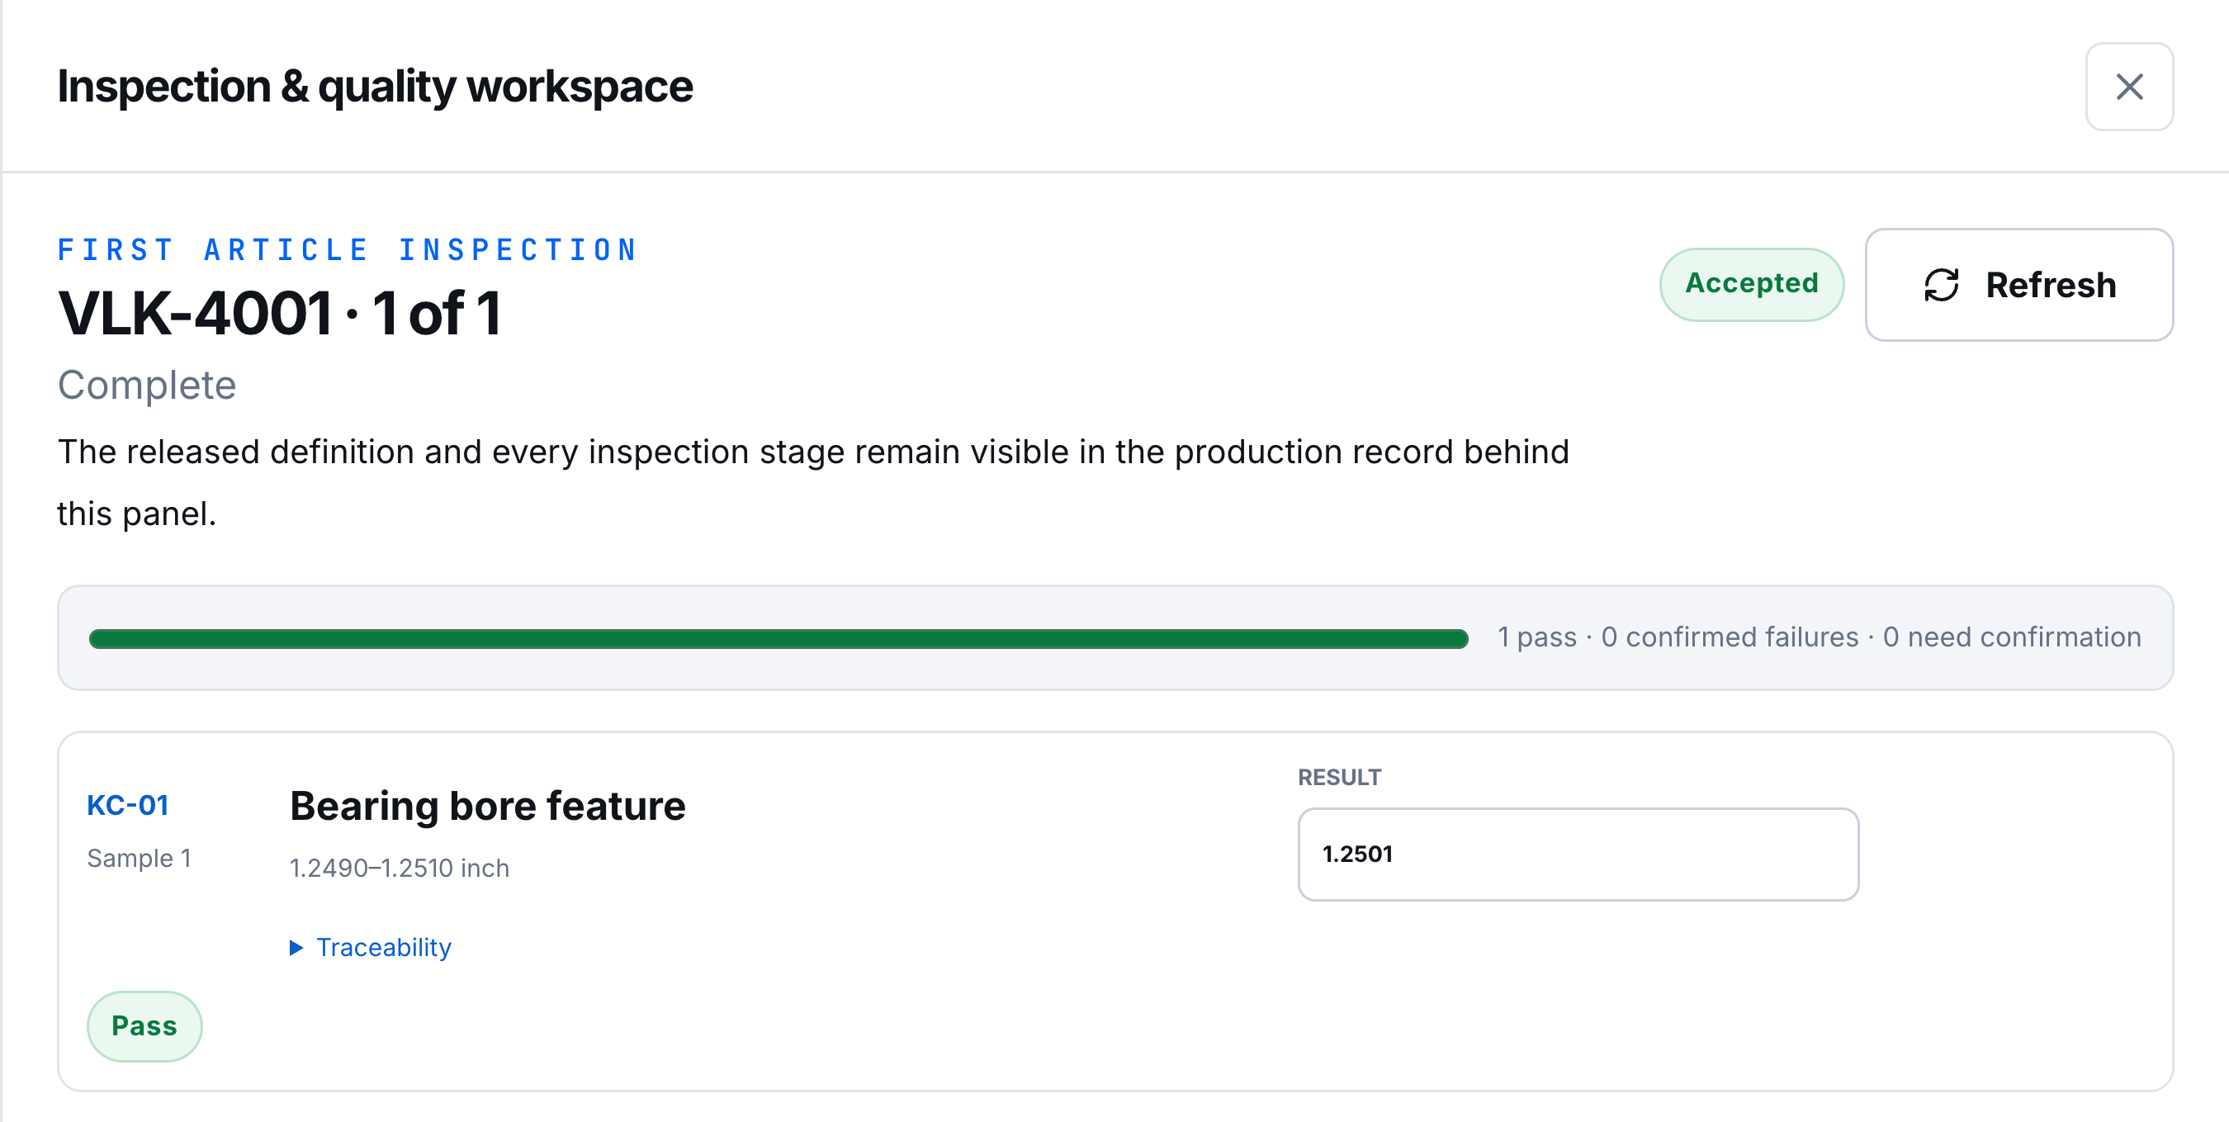The image size is (2229, 1122).
Task: Expand the Traceability disclosure
Action: point(371,947)
